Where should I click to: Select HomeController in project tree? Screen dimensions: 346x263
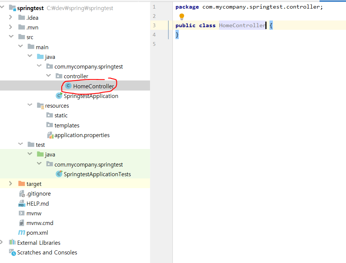click(x=94, y=86)
